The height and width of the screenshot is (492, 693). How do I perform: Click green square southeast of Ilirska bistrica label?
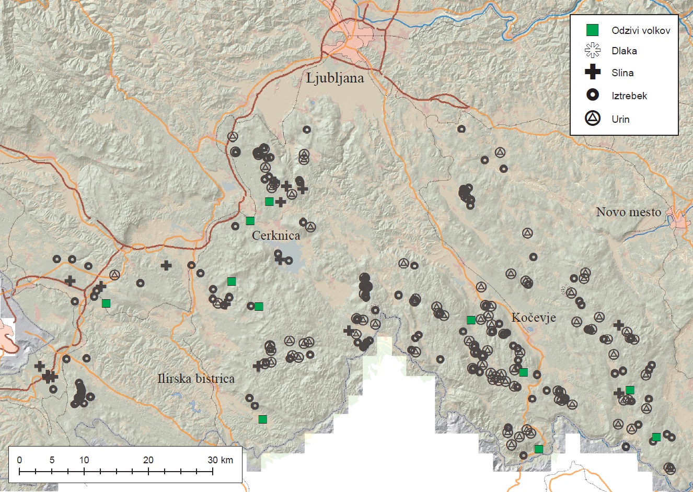[263, 419]
